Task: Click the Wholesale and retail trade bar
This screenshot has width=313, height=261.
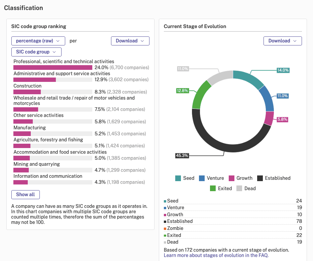Action: [53, 109]
